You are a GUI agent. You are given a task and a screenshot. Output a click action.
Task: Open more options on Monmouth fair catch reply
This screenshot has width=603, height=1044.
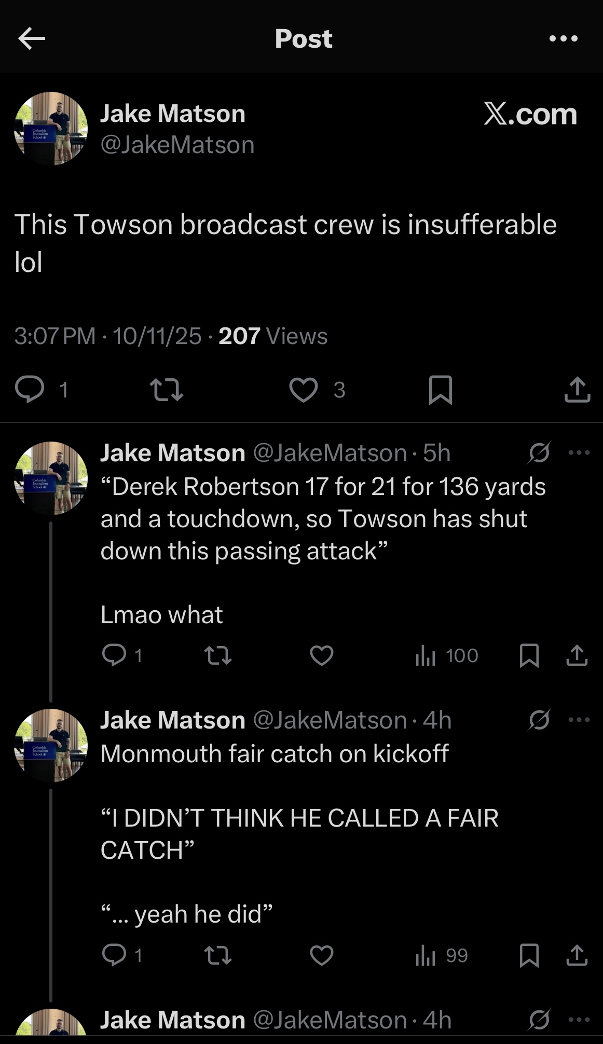[x=579, y=720]
